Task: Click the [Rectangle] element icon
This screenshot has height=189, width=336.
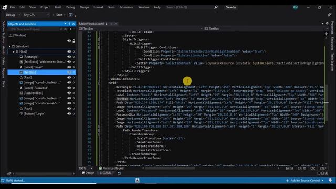Action: (x=21, y=57)
